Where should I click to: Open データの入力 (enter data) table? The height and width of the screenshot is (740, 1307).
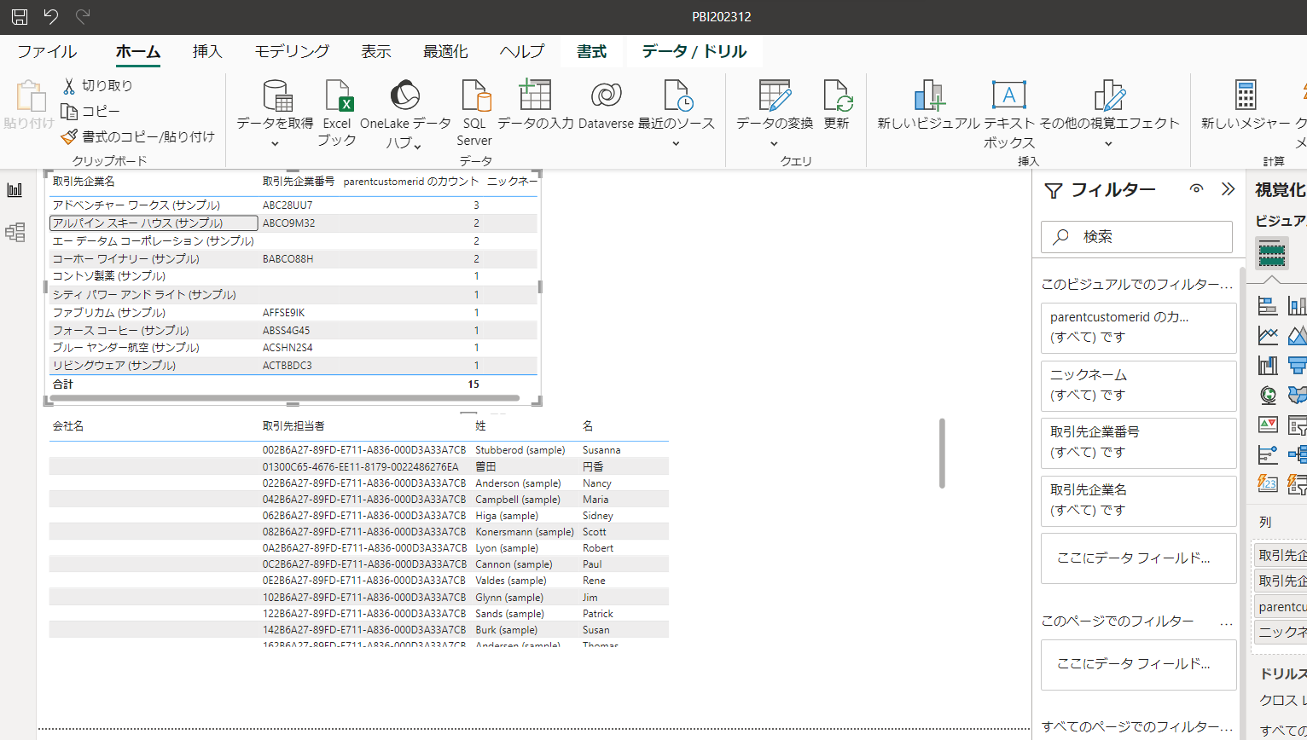[x=535, y=105]
